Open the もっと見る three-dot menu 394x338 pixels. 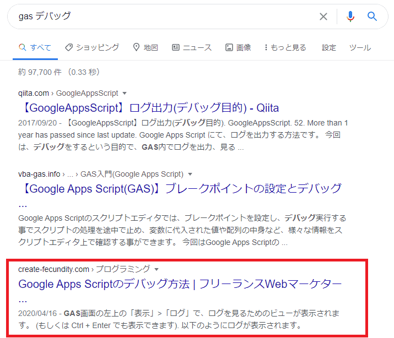pyautogui.click(x=266, y=47)
